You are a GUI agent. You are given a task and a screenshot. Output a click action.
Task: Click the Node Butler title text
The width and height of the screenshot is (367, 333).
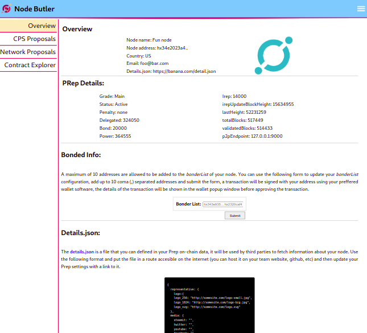39,9
